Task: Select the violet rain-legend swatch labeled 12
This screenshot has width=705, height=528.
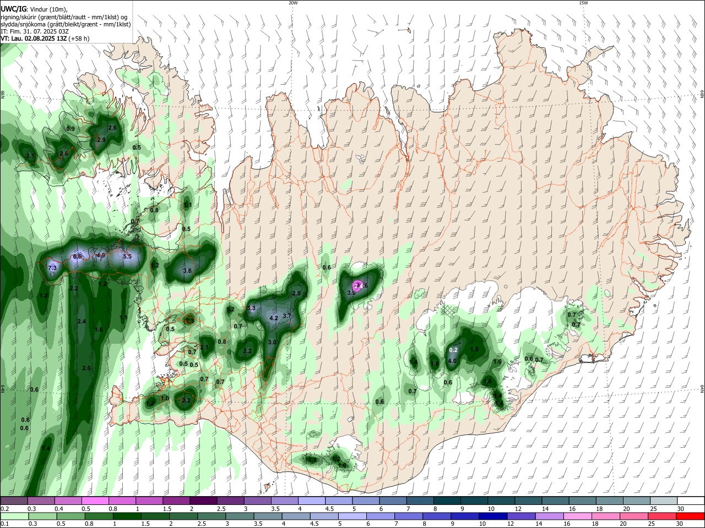Action: point(522,516)
